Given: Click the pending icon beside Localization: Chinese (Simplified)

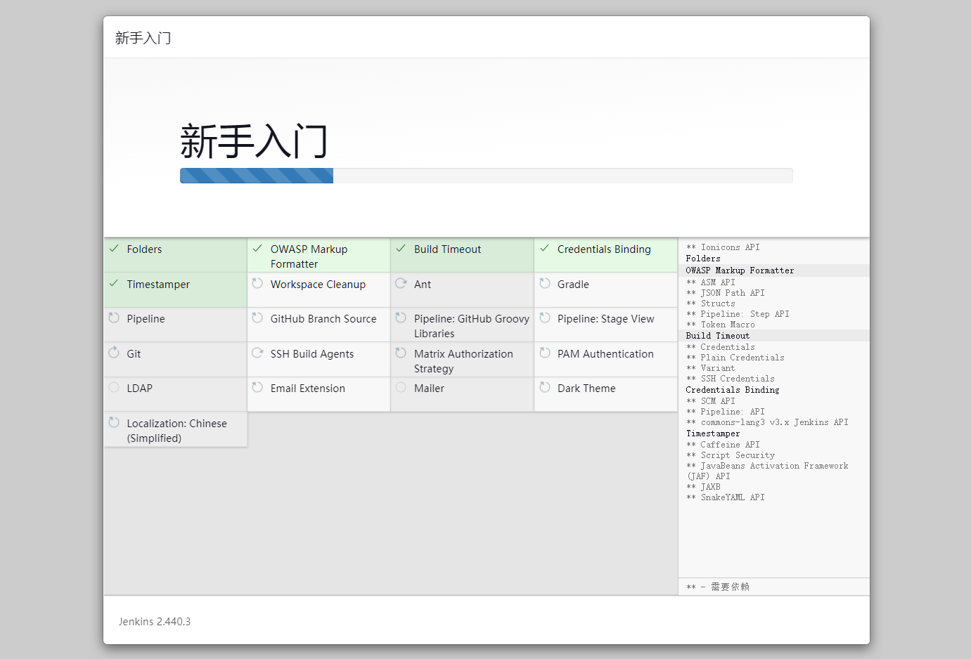Looking at the screenshot, I should 114,422.
